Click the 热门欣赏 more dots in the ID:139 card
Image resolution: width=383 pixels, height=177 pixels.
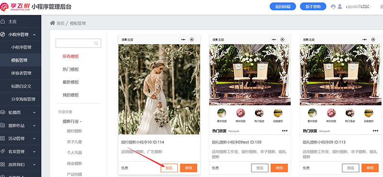point(284,131)
